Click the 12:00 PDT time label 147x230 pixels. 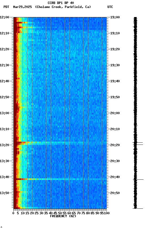(x=5, y=17)
